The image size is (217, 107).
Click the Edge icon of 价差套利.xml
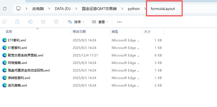tap(5, 48)
